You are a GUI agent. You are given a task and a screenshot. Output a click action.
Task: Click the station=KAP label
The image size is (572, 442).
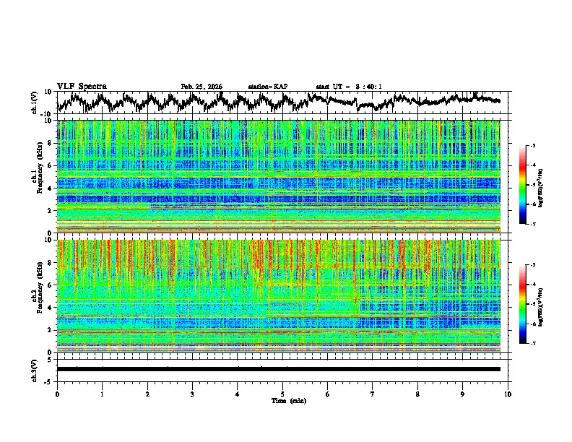click(x=267, y=87)
